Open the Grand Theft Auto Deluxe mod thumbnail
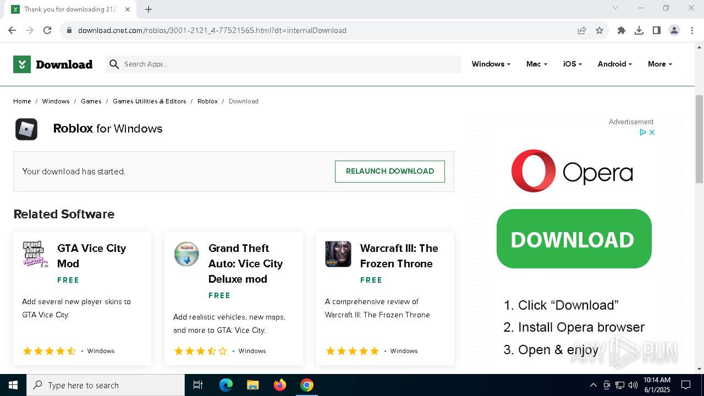 tap(186, 254)
